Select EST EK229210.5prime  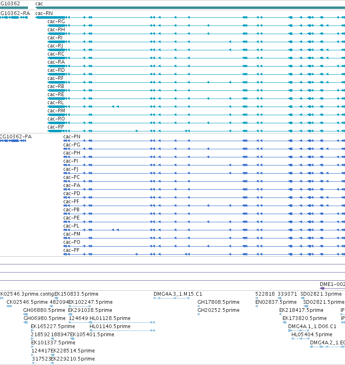73,359
